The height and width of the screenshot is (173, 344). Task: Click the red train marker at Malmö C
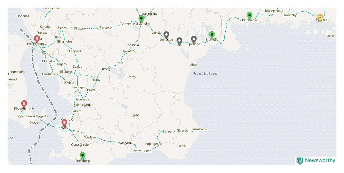tap(64, 123)
